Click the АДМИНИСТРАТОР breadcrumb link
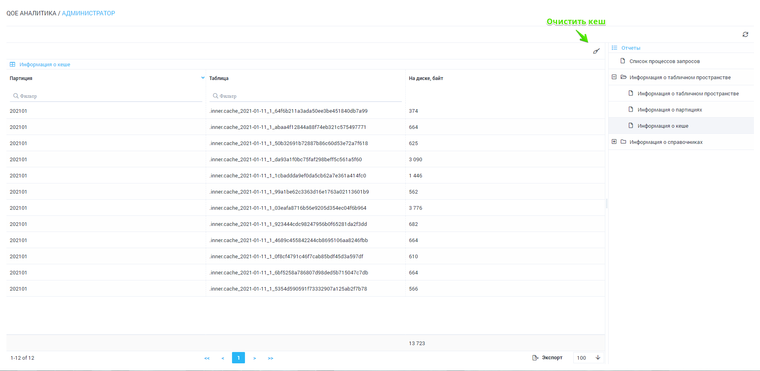760x371 pixels. [x=88, y=13]
